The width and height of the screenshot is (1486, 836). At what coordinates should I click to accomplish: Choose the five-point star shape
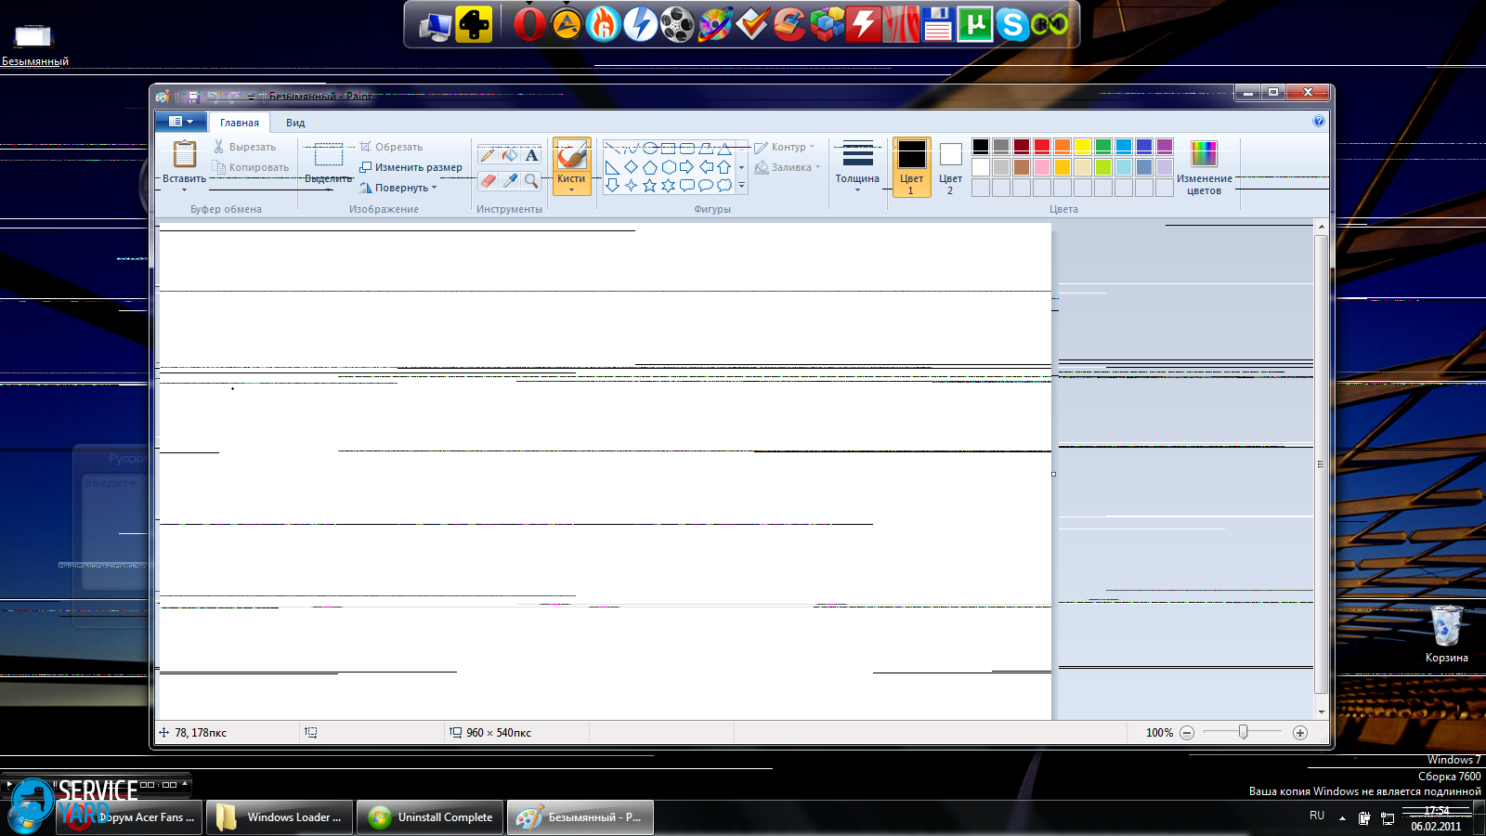coord(649,186)
